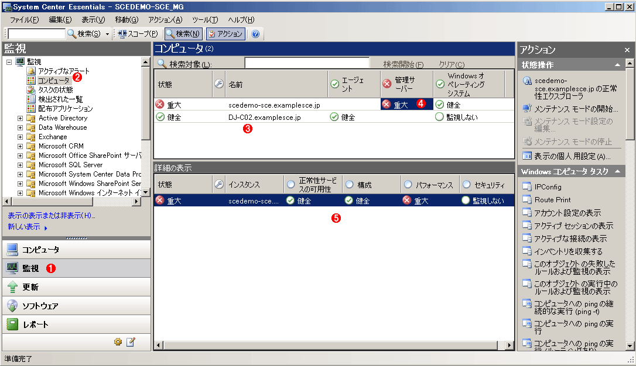The height and width of the screenshot is (366, 636).
Task: Collapse the 状態操作 section
Action: (617, 65)
